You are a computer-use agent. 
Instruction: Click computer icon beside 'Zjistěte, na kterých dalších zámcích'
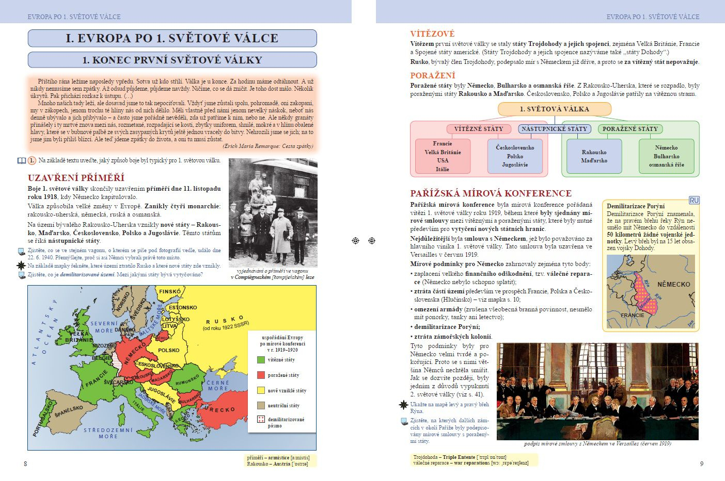point(404,422)
